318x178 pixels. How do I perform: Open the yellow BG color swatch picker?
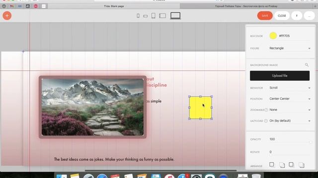click(273, 36)
